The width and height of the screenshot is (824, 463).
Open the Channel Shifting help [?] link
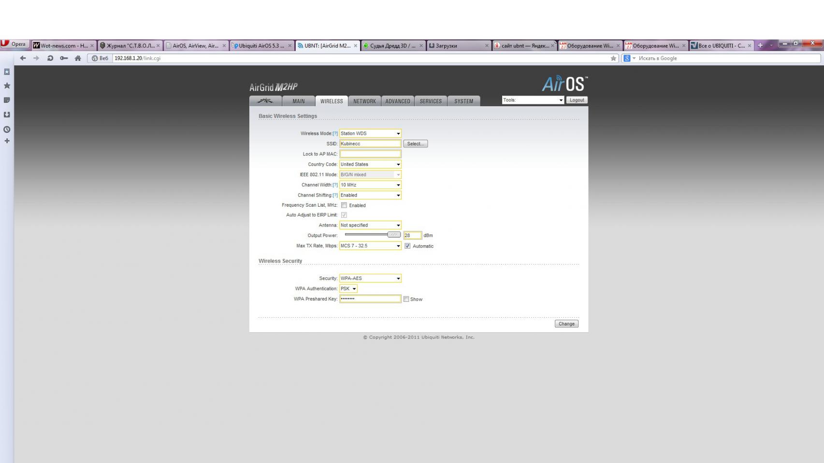coord(335,195)
